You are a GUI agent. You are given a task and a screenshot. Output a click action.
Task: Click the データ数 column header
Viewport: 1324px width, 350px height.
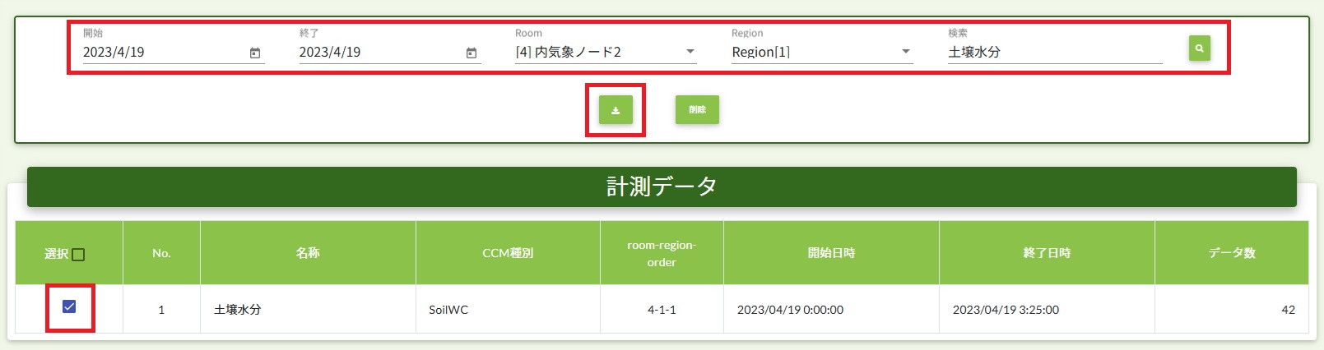click(1232, 253)
